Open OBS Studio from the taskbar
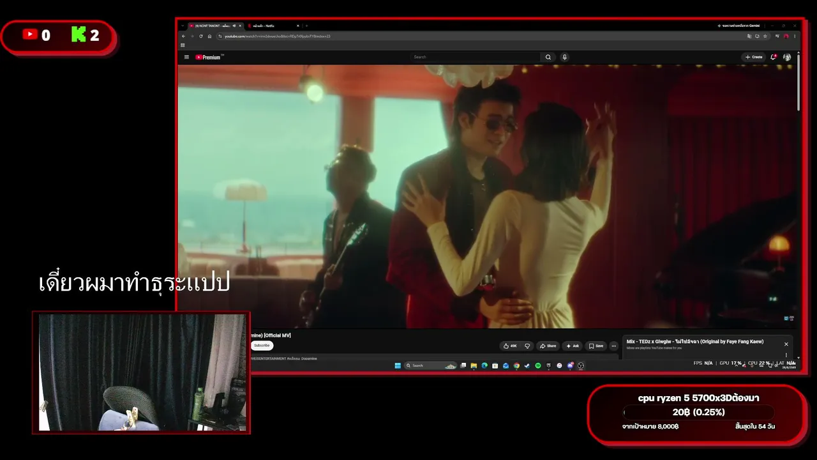This screenshot has width=817, height=460. [580, 365]
